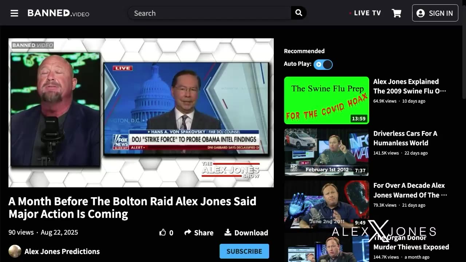The height and width of the screenshot is (262, 466).
Task: Click the main video player
Action: coord(141,113)
